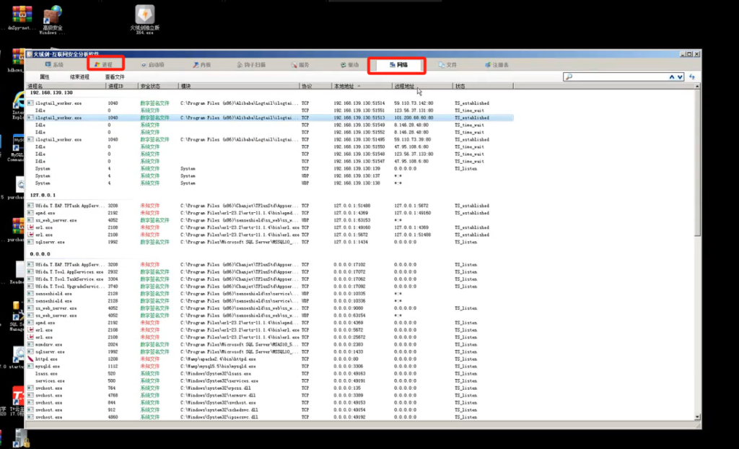Select row with local port 192.168.139.130:51514

tap(270, 103)
